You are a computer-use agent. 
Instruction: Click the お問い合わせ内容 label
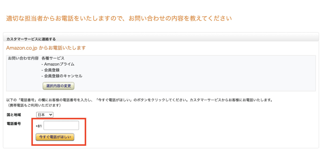[23, 58]
